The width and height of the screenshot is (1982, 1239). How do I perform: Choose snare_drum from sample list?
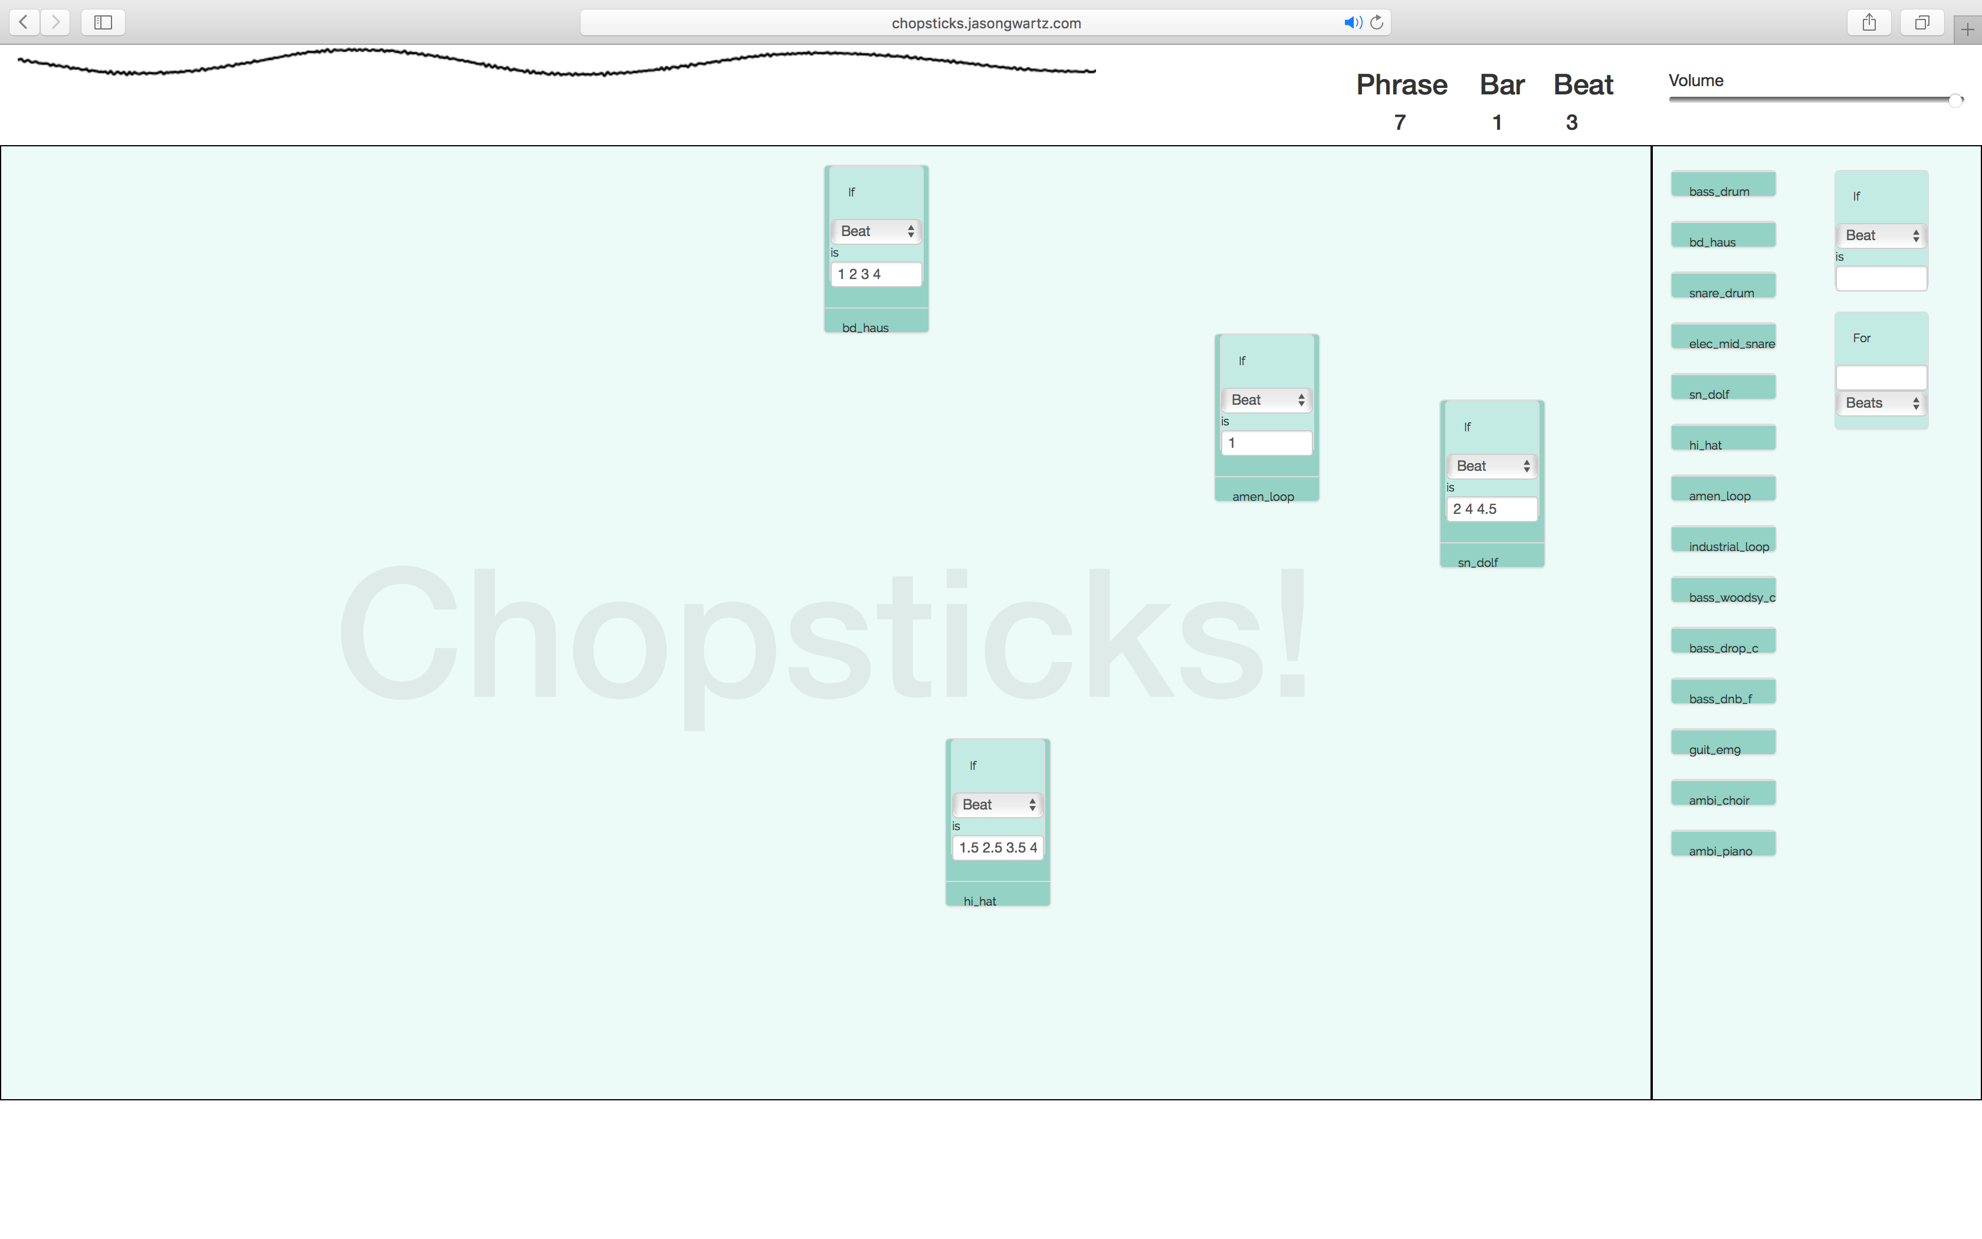1722,286
